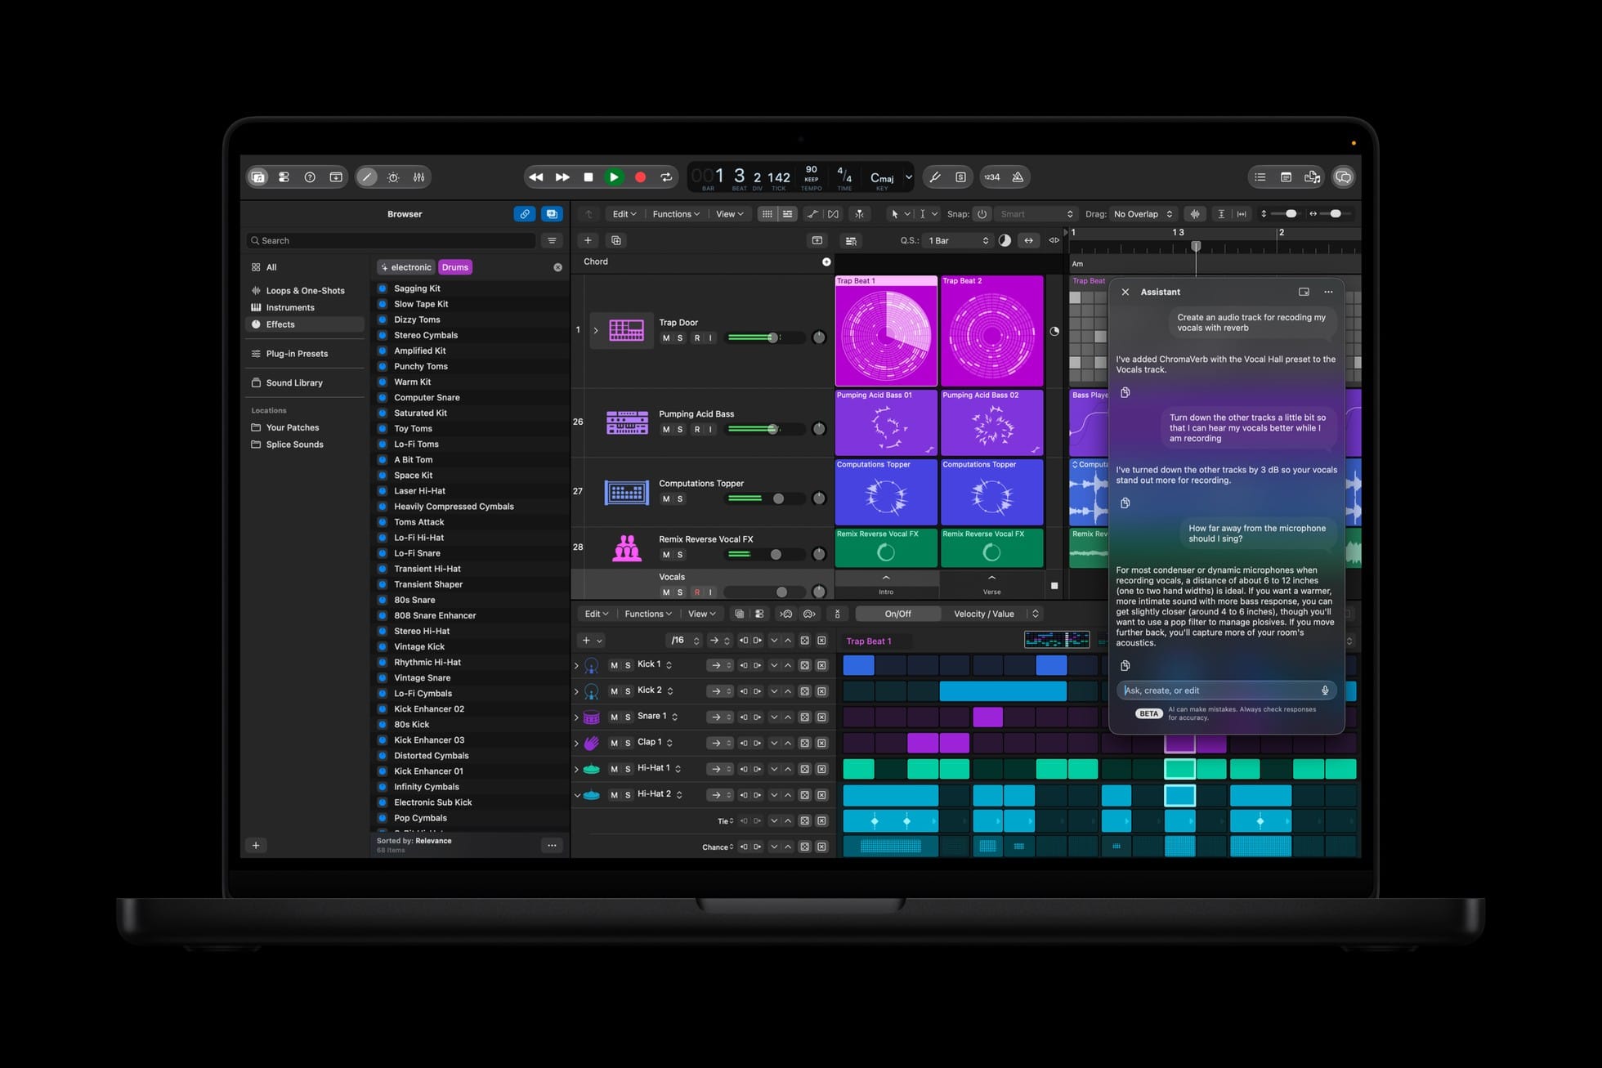Select Loops & One-Shots in Browser
Viewport: 1602px width, 1068px height.
(305, 291)
